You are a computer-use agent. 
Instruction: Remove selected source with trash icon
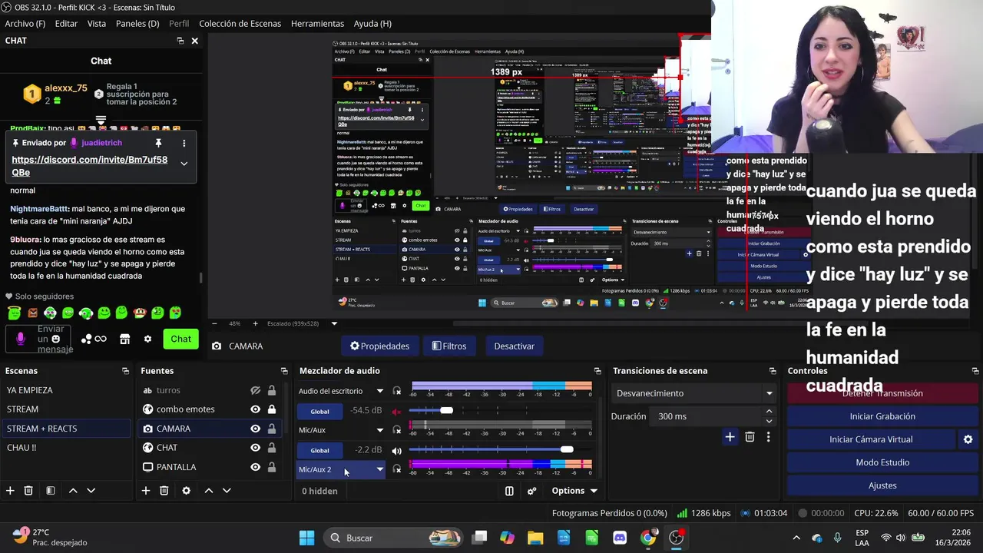click(x=164, y=491)
